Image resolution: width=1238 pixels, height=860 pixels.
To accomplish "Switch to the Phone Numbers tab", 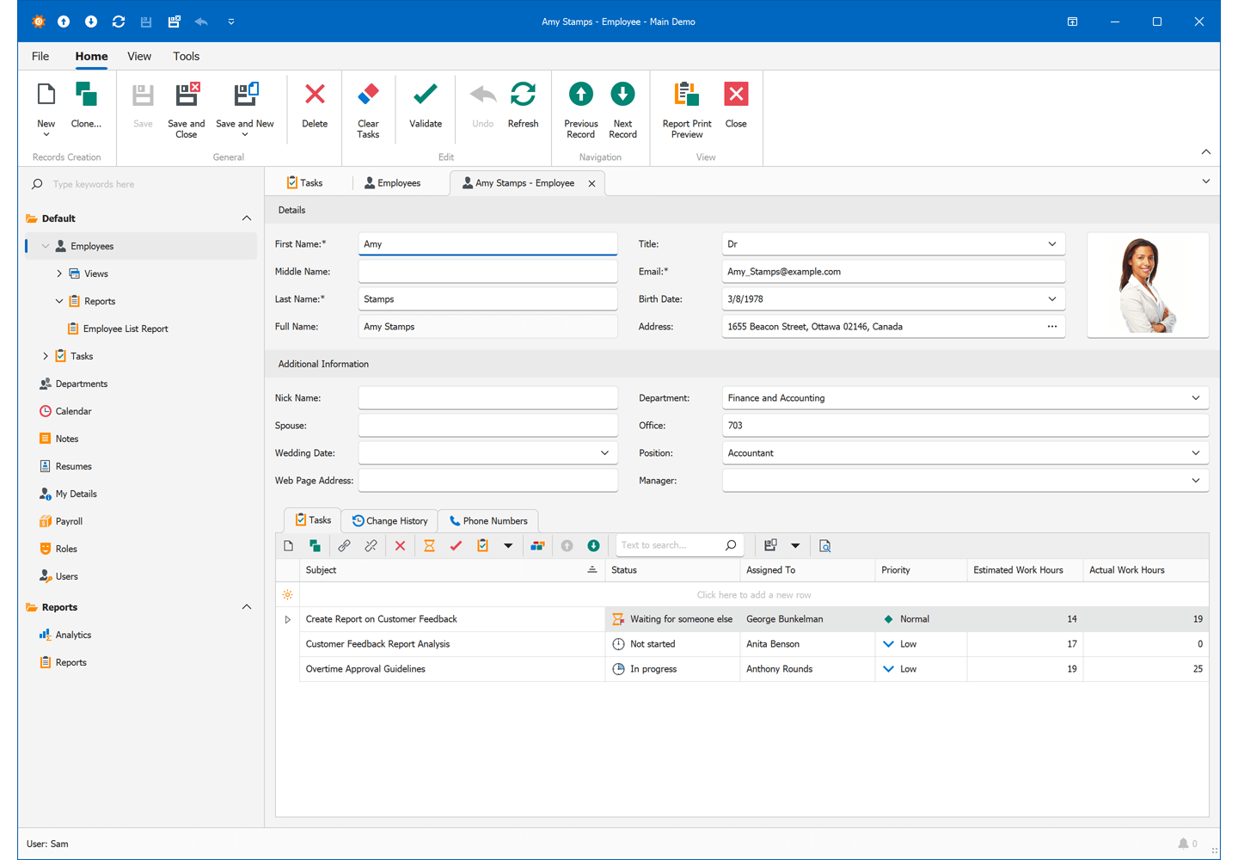I will click(488, 521).
